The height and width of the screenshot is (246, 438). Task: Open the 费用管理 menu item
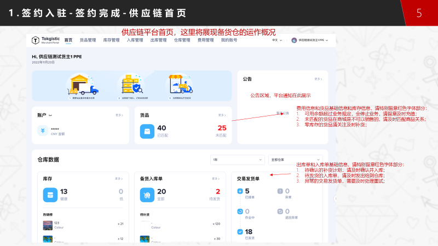[205, 40]
